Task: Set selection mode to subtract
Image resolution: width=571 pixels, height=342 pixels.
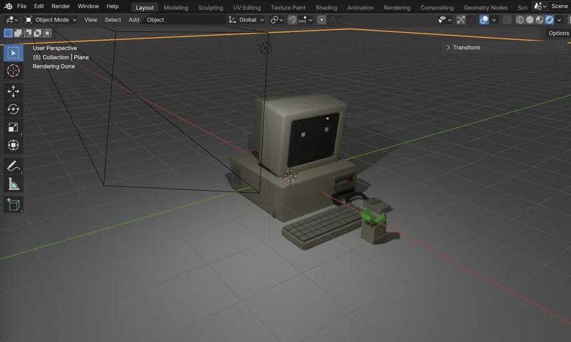Action: point(28,33)
